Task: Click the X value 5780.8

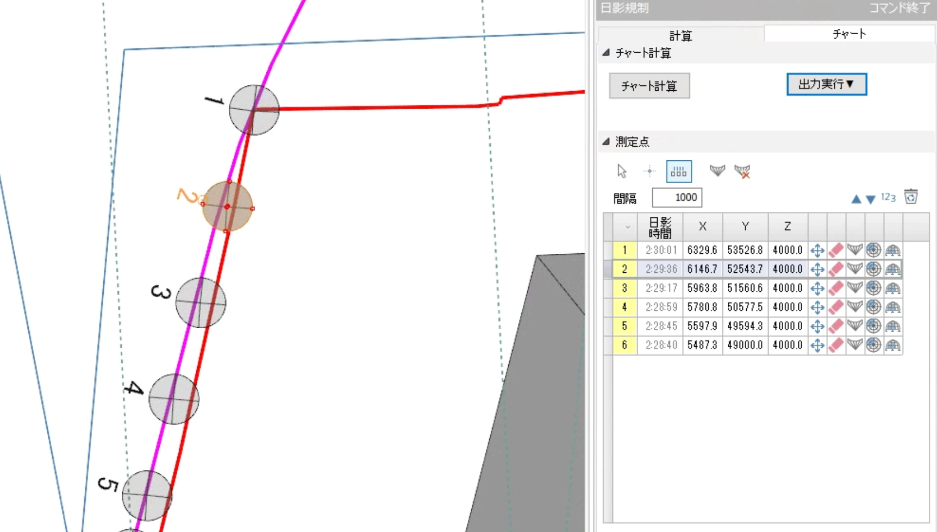Action: (703, 308)
